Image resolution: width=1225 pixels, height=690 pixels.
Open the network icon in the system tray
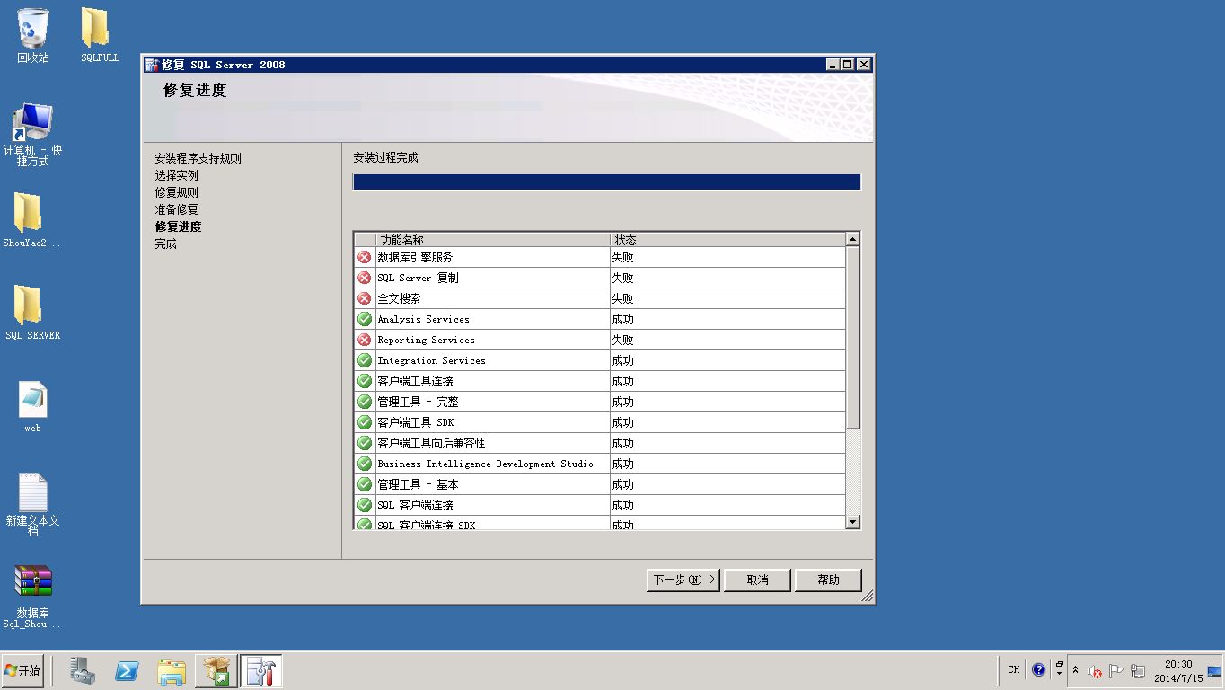tap(1138, 670)
